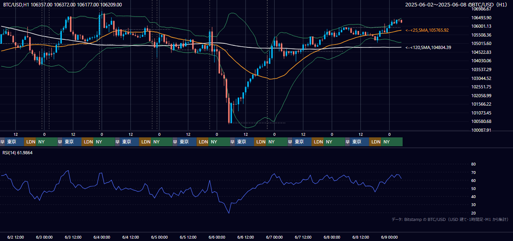Viewport: 513px width, 241px height.
Task: Click the RSI(14) 61.9864 indicator label
Action: coord(18,153)
